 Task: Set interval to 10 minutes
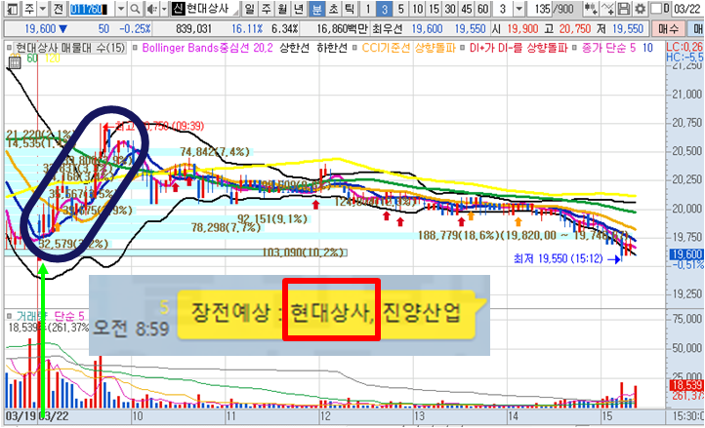tap(418, 9)
